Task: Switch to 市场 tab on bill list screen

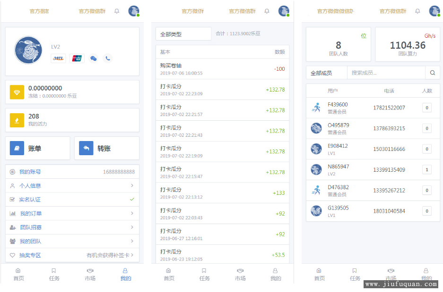Action: point(240,274)
